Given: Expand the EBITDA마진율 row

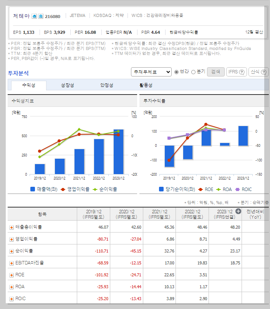Looking at the screenshot, I should pos(12,263).
